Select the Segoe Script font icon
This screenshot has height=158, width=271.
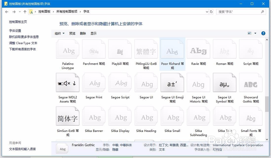coord(120,83)
